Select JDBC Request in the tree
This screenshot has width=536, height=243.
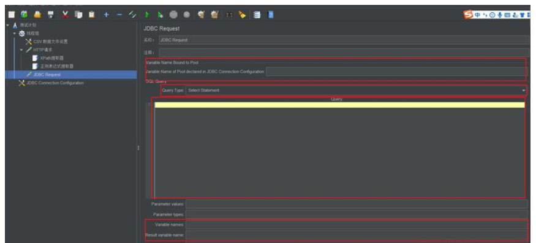(x=47, y=75)
